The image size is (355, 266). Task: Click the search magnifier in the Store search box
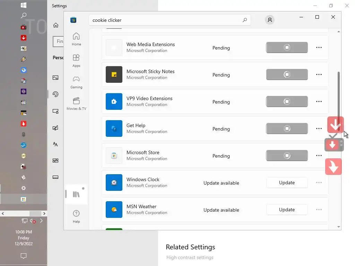pyautogui.click(x=245, y=20)
